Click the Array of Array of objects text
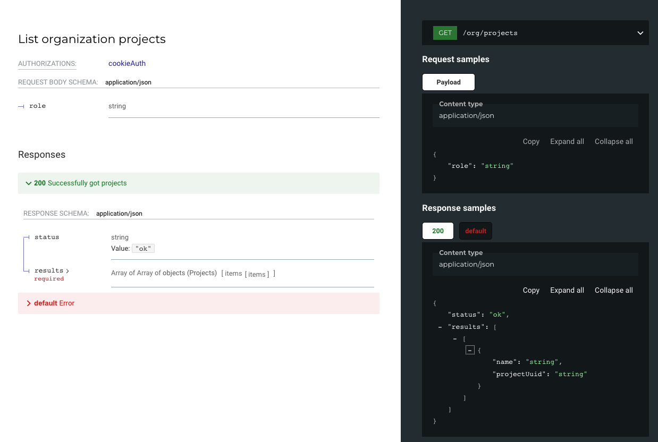 pos(164,273)
